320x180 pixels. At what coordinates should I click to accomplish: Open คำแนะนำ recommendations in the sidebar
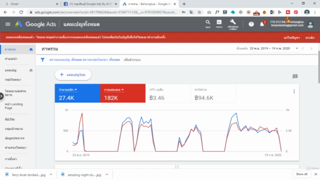point(11,59)
